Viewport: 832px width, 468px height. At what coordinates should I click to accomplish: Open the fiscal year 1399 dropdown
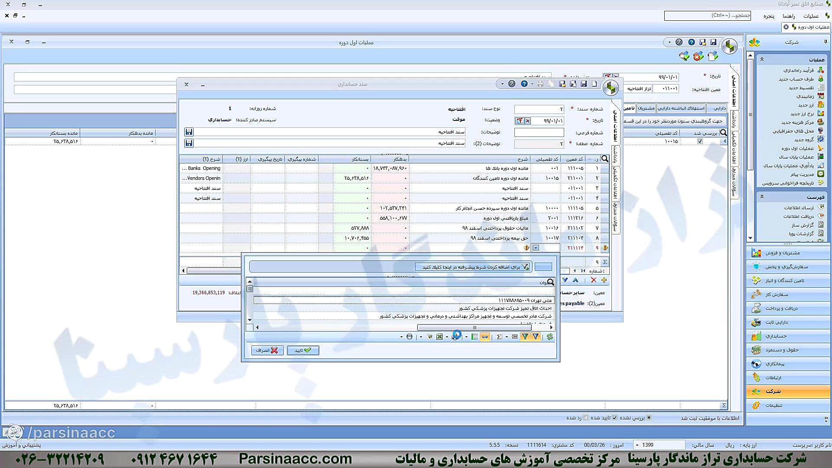[637, 445]
